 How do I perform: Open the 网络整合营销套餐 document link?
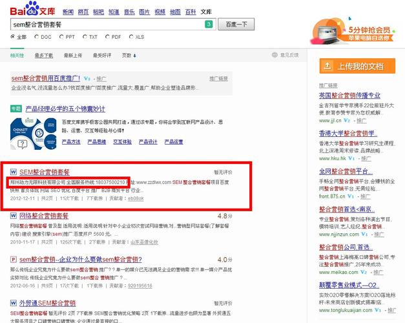[44, 216]
